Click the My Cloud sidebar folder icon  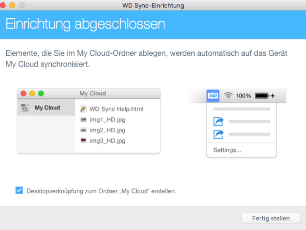(x=25, y=108)
